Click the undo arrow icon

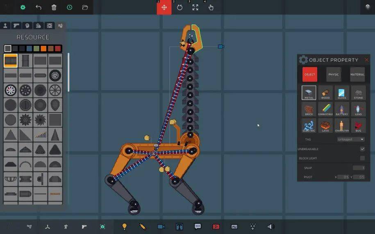[x=39, y=7]
